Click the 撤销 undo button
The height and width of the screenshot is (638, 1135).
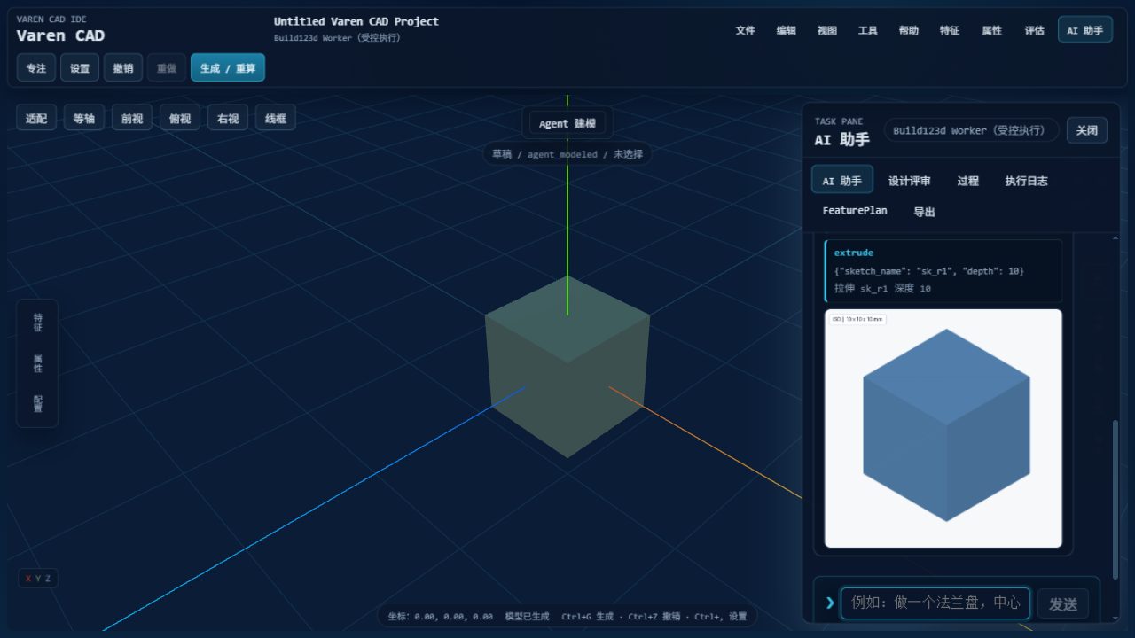click(123, 68)
